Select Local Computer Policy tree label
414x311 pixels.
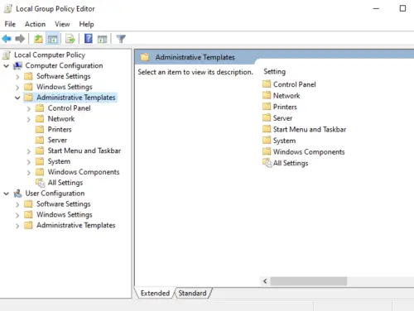pyautogui.click(x=50, y=55)
